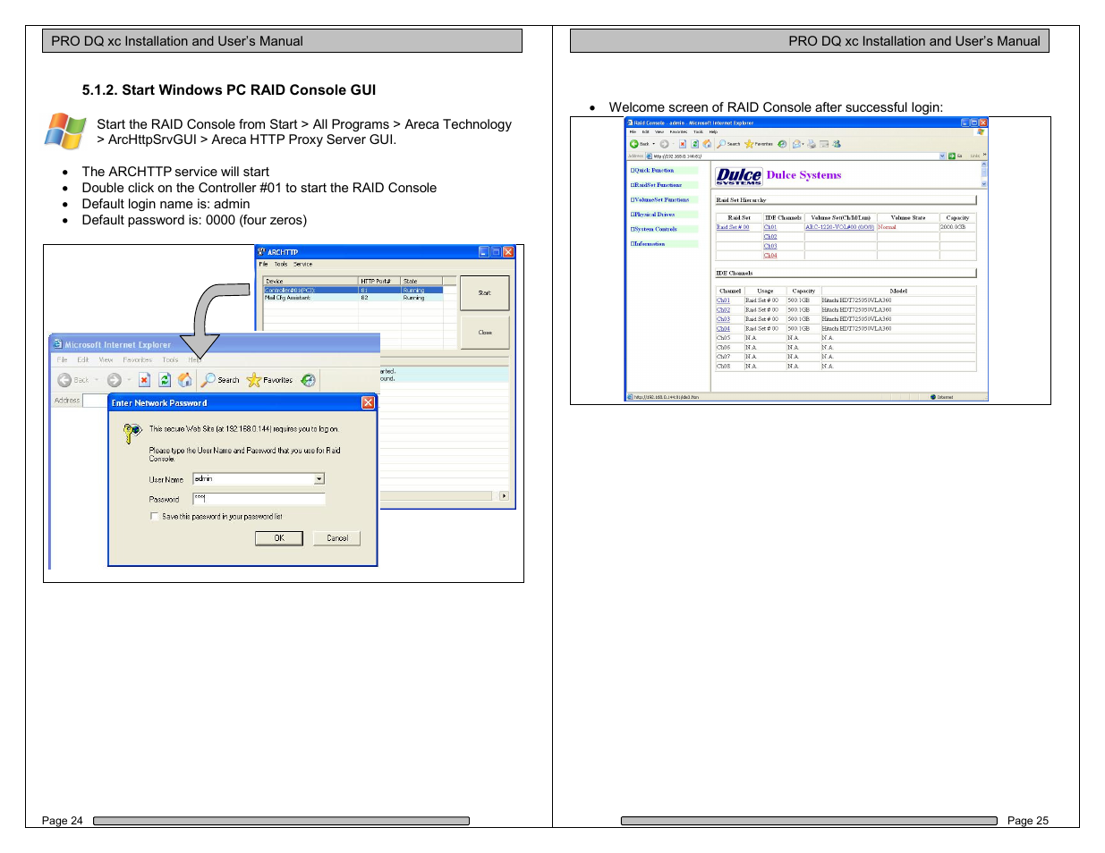Click the green Refresh icon in the login IE toolbar
This screenshot has height=853, width=1105.
[x=165, y=380]
